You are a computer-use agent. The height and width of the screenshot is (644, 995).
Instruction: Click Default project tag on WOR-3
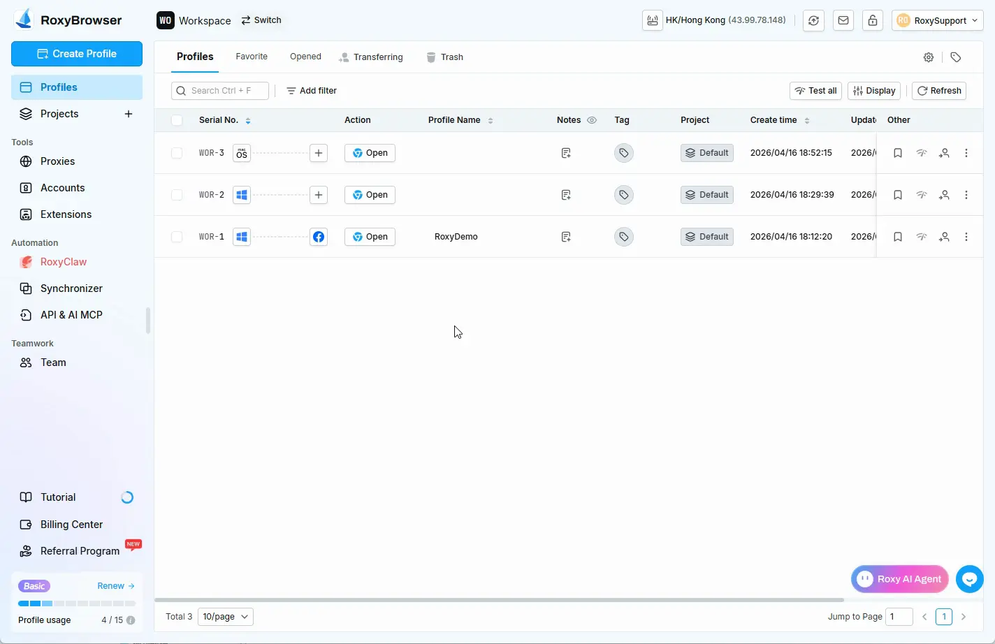coord(707,153)
